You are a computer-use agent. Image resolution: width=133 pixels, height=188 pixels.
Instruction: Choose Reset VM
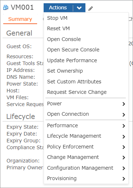[86, 28]
